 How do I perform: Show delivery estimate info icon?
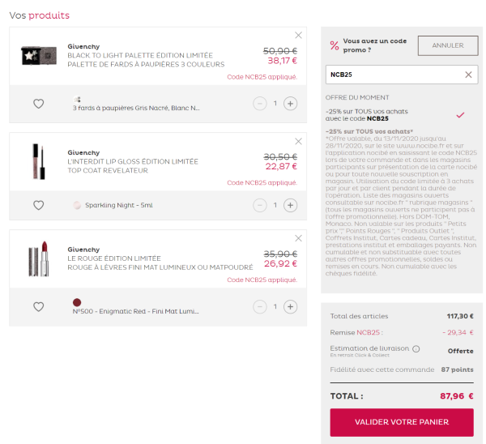pos(416,349)
